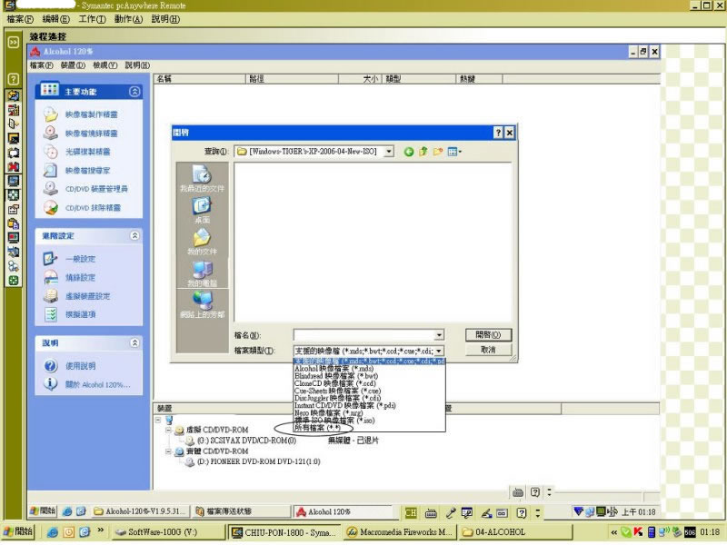Click the 開啟(O) button in the dialog
Screen dimensions: 727x545
point(488,334)
